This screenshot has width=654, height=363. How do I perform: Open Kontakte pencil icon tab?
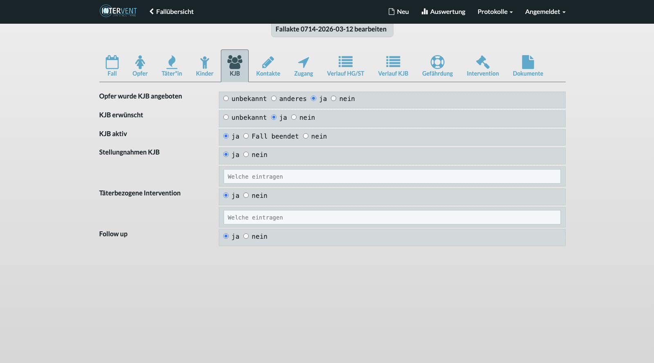click(x=268, y=63)
